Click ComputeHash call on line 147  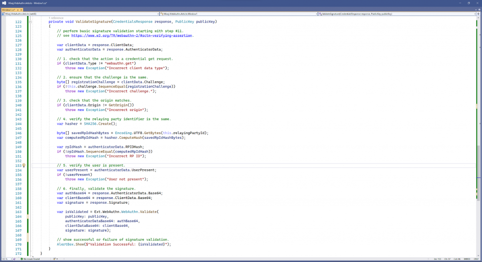[x=131, y=138]
